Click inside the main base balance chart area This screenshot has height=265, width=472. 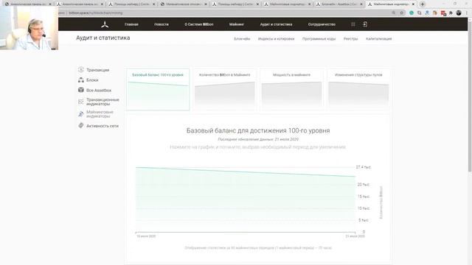(x=246, y=199)
